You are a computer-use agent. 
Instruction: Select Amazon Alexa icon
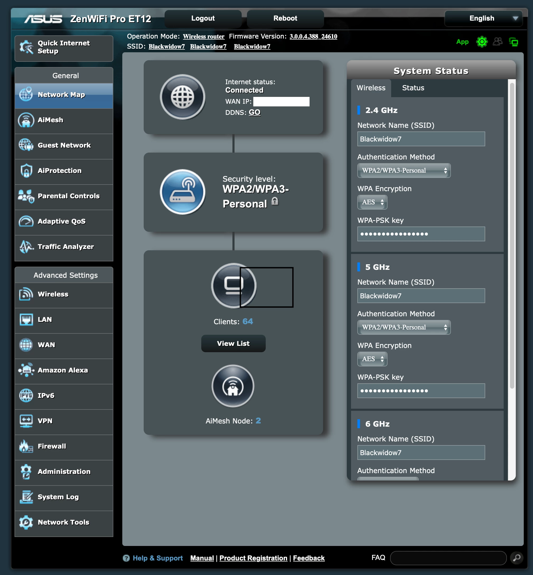point(26,370)
